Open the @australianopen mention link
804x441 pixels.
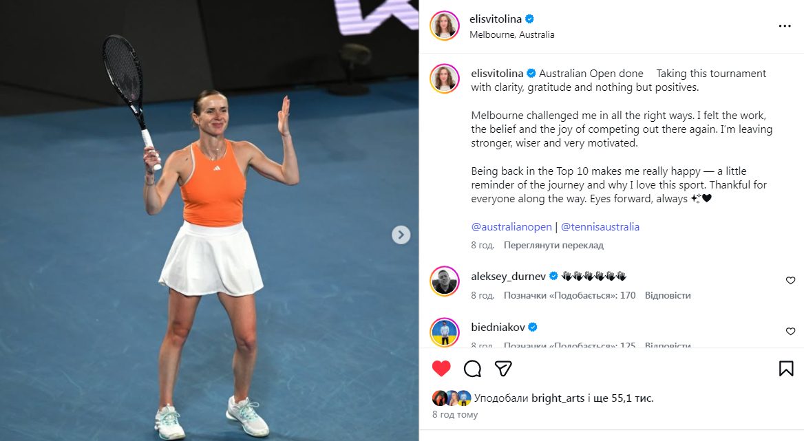[x=511, y=226]
